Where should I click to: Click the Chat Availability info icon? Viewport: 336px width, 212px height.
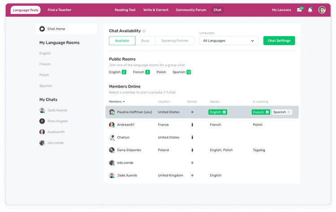click(x=144, y=31)
